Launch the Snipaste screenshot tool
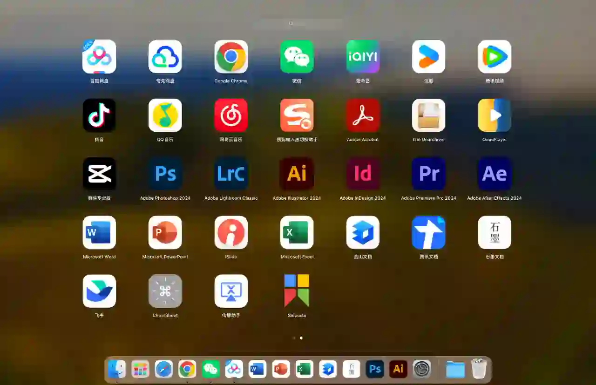This screenshot has height=385, width=596. coord(297,291)
